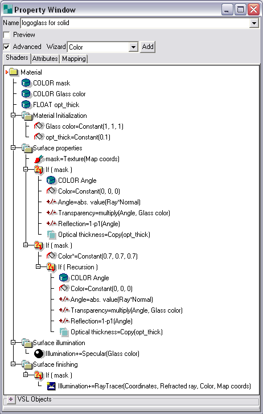Viewport: 263px width, 414px height.
Task: Switch to the Attributes tab
Action: coord(45,59)
